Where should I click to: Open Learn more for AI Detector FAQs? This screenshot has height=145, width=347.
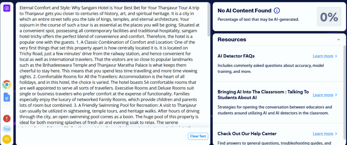pos(323,56)
